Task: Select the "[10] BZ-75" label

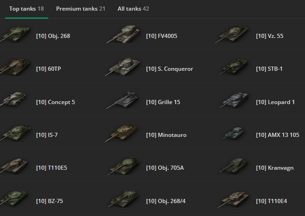Action: [50, 201]
